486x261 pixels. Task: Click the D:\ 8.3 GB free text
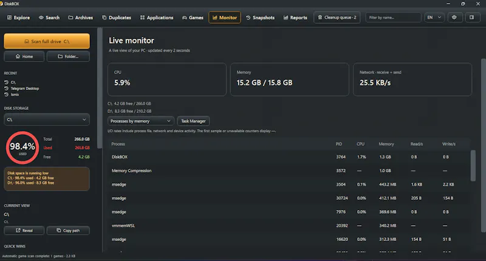129,111
